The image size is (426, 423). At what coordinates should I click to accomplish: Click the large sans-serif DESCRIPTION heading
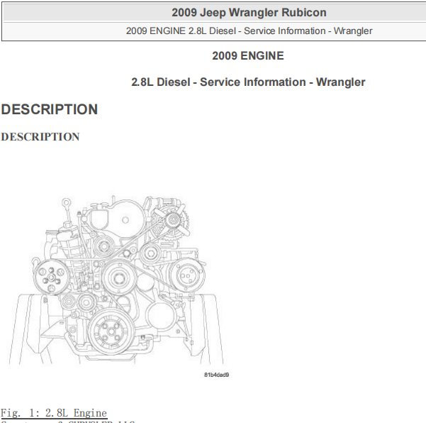[49, 109]
